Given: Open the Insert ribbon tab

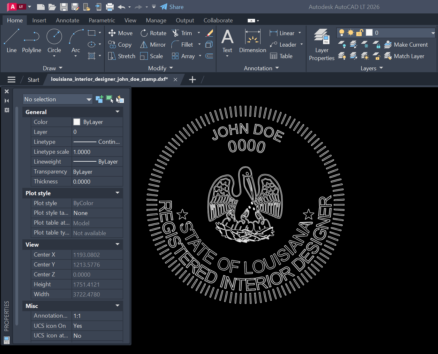Looking at the screenshot, I should [39, 20].
